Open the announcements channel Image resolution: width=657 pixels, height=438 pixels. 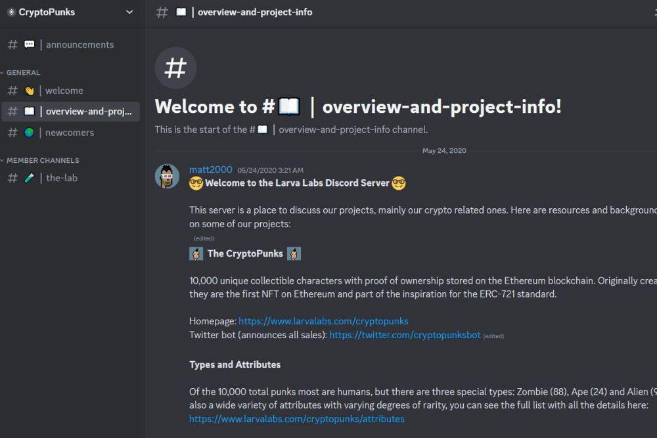(70, 45)
